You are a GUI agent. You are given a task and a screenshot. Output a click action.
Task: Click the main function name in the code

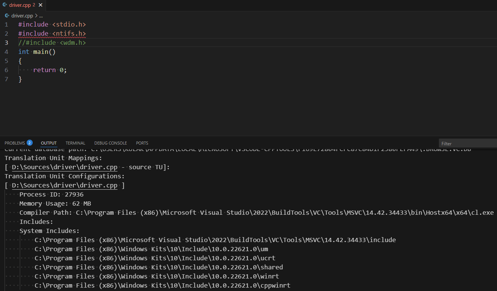(x=40, y=52)
